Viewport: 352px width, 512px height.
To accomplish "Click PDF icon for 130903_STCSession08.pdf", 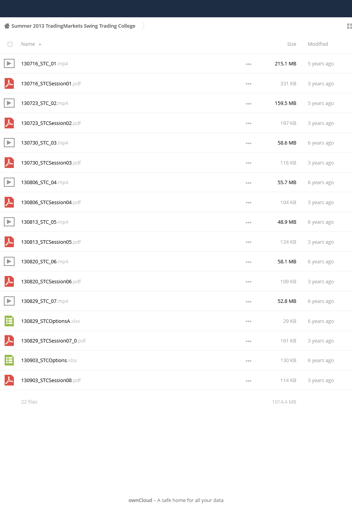I will (9, 380).
